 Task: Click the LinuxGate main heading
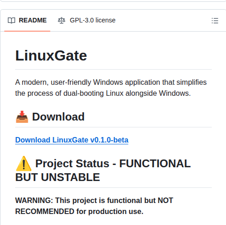coord(51,55)
